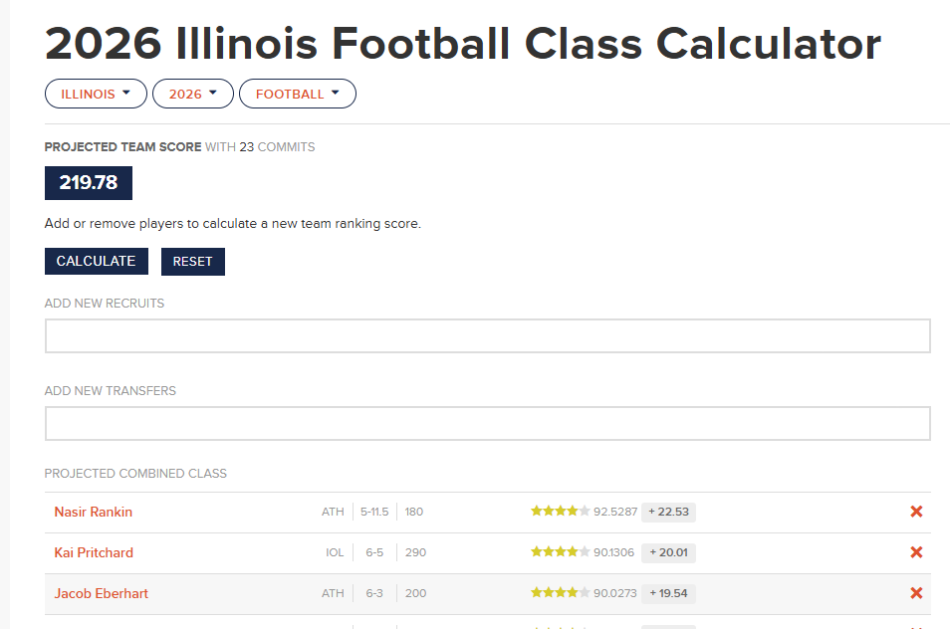The width and height of the screenshot is (950, 629).
Task: Open the 2026 year dropdown
Action: click(193, 94)
